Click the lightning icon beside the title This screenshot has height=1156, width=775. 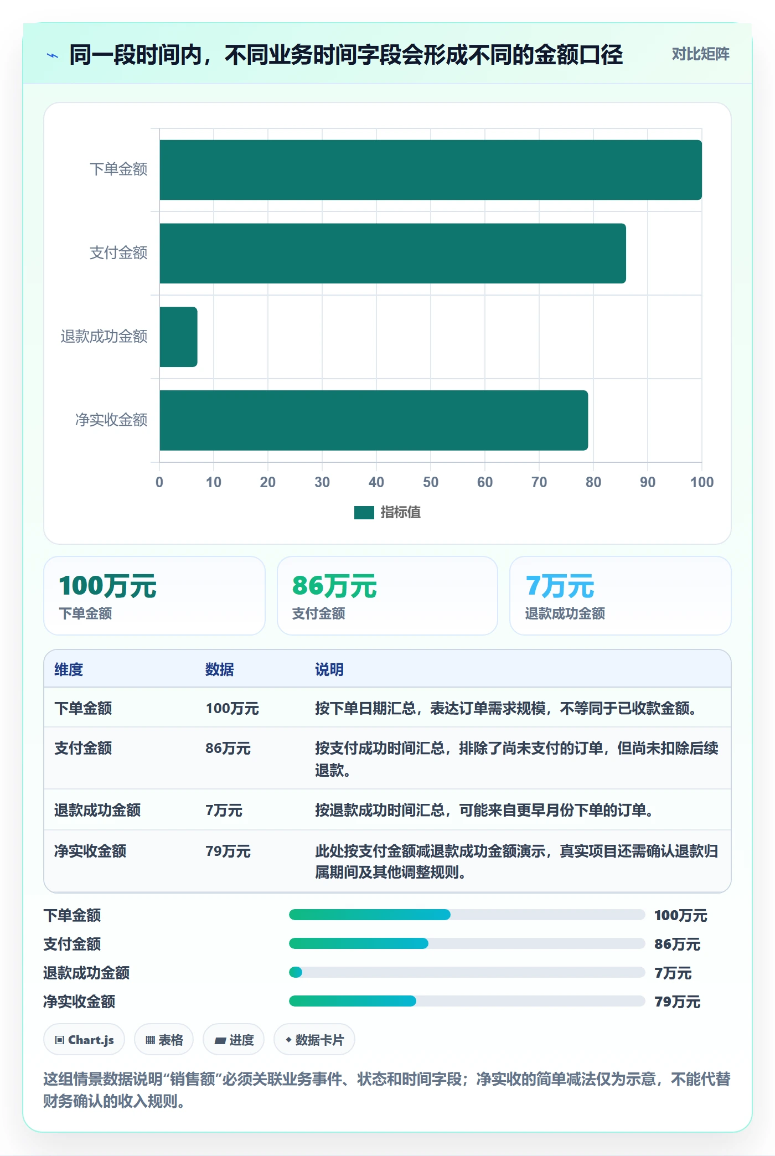click(x=53, y=55)
